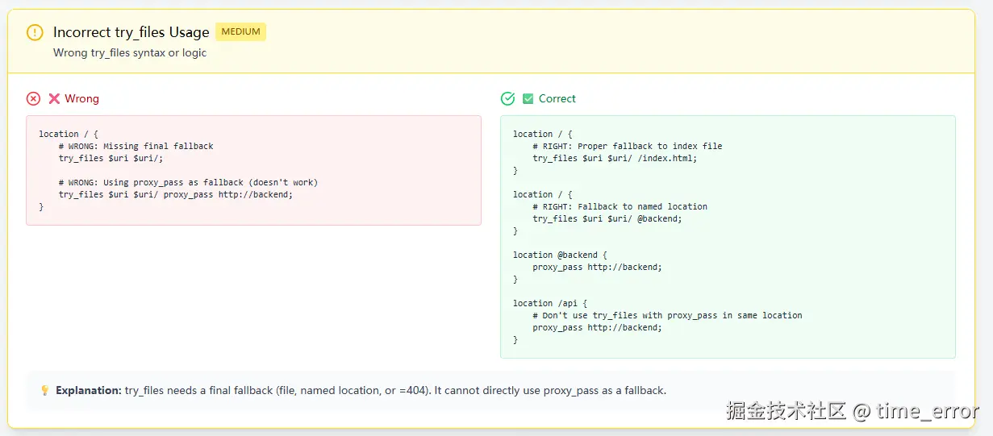Click the yellow warning circle icon
The image size is (993, 436).
(x=35, y=32)
